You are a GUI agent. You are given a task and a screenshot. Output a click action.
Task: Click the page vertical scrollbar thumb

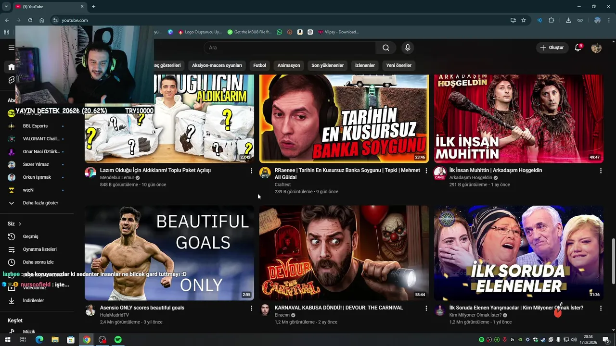tap(613, 261)
